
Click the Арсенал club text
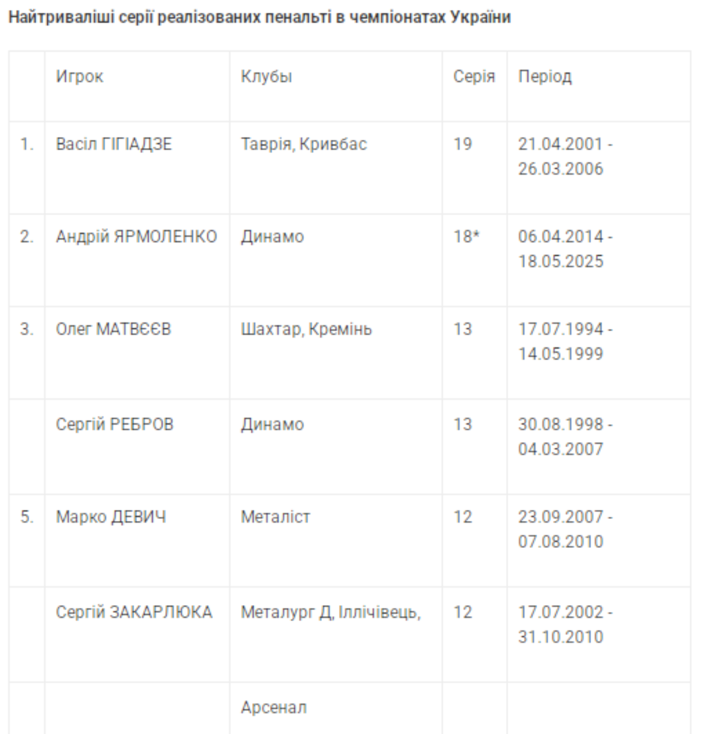coord(274,707)
